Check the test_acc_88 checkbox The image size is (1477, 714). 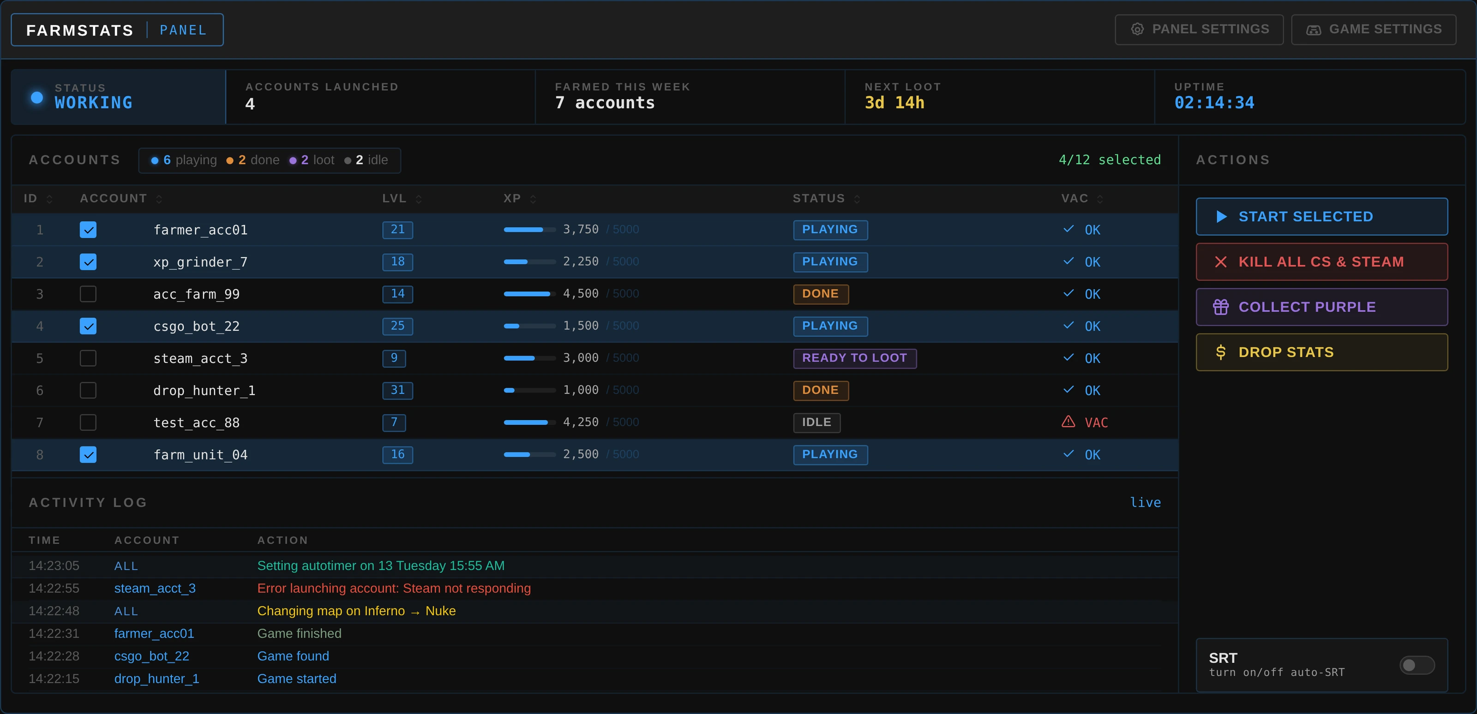coord(88,422)
